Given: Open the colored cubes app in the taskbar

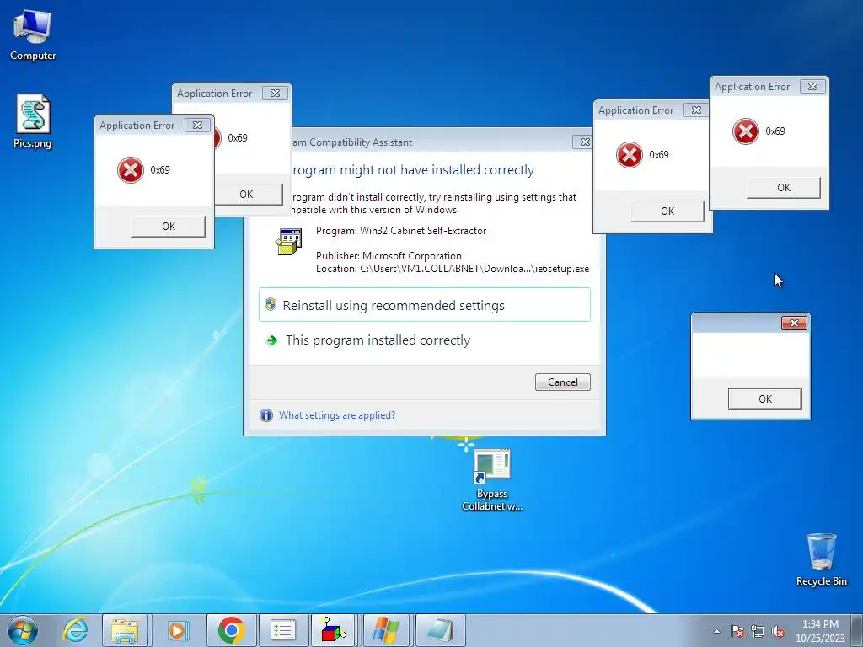Looking at the screenshot, I should (x=334, y=630).
